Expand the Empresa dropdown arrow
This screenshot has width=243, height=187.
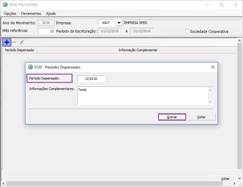(119, 23)
